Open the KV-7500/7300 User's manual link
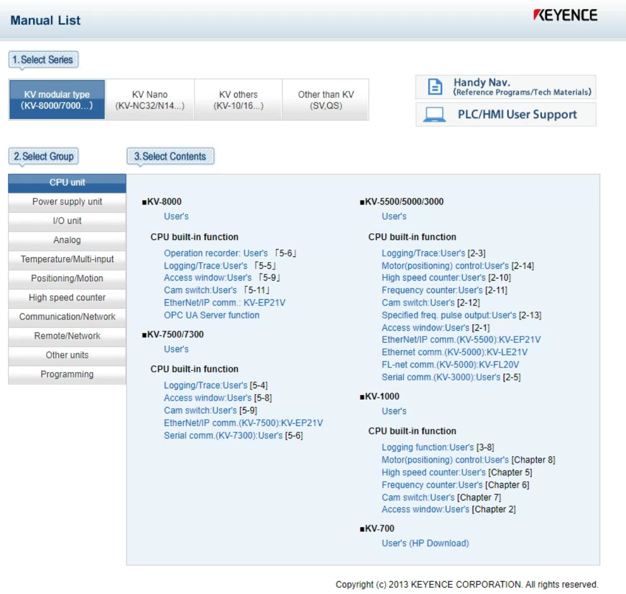The image size is (626, 594). click(x=176, y=349)
